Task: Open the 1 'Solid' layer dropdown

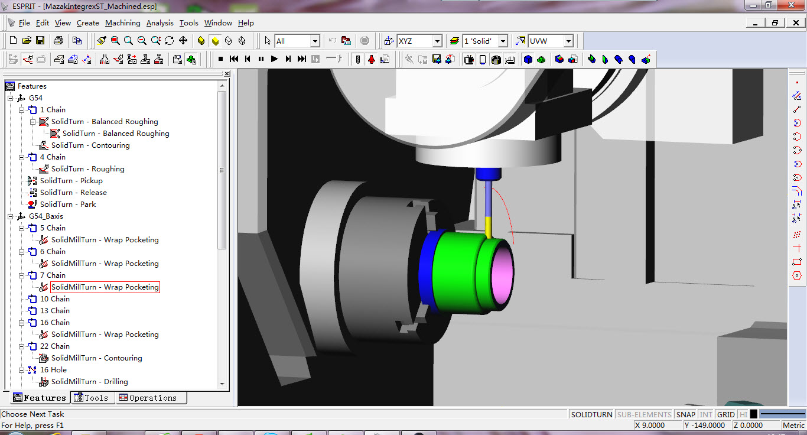Action: (x=503, y=41)
